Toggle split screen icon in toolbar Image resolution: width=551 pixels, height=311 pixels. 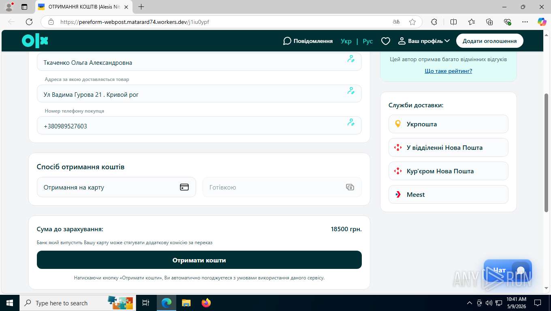pos(453,22)
